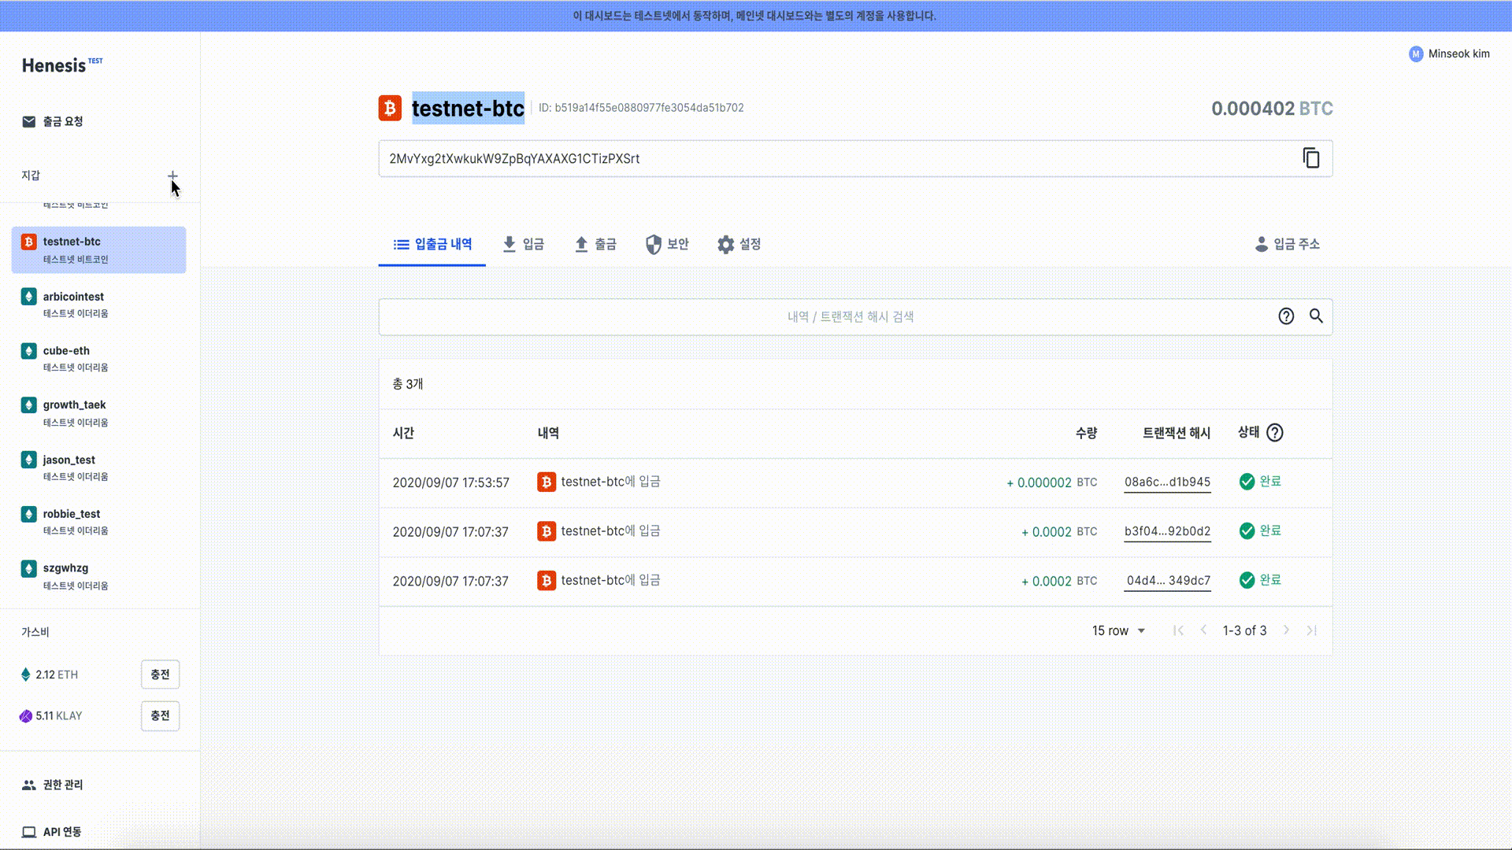
Task: Click the KLAY gas fee icon
Action: pyautogui.click(x=26, y=715)
